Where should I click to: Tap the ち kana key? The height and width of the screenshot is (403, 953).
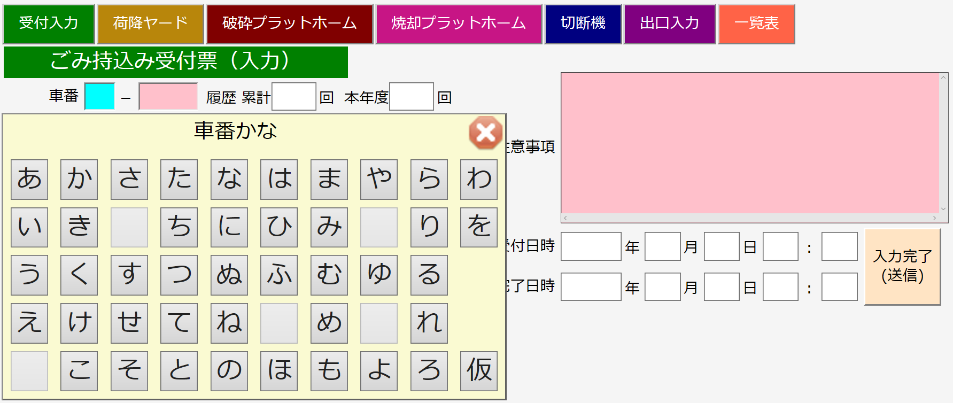[x=179, y=227]
